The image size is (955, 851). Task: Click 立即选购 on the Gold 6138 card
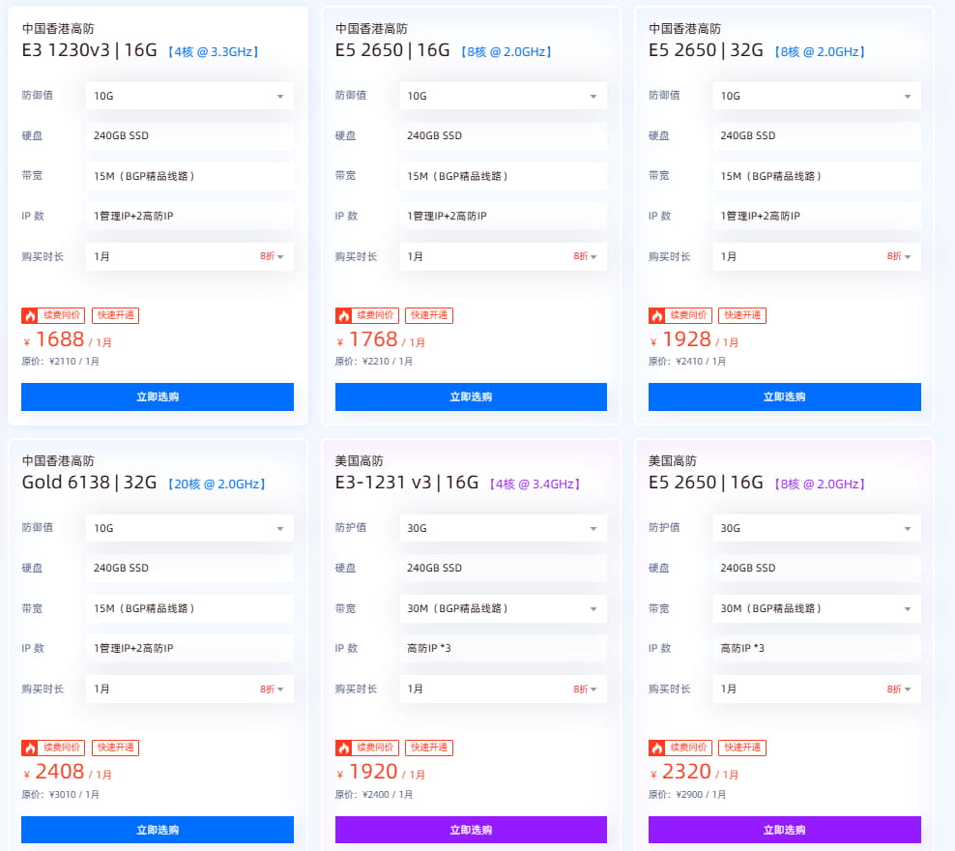157,829
